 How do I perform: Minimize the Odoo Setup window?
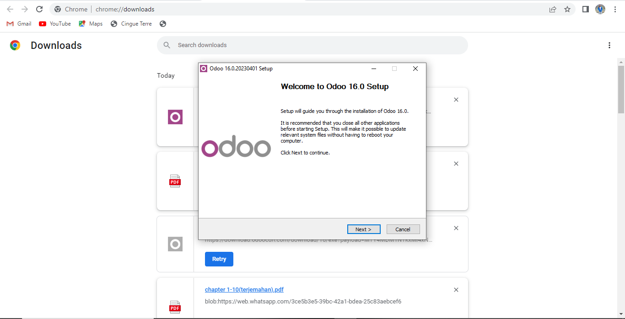374,69
